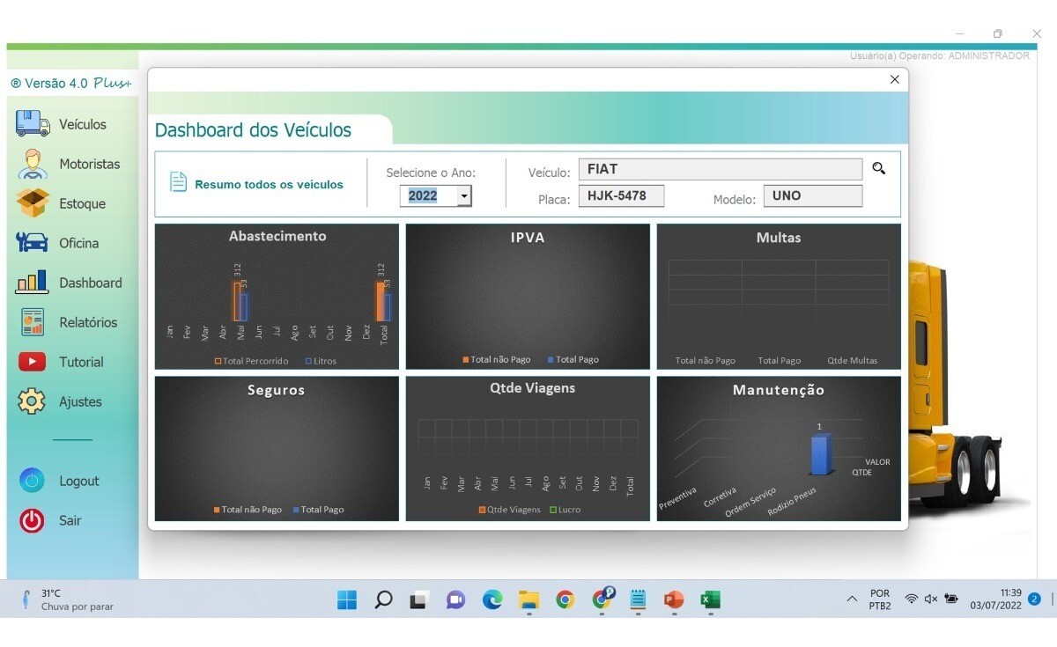Select the Modelo field showing UNO
The height and width of the screenshot is (647, 1057).
coord(812,196)
